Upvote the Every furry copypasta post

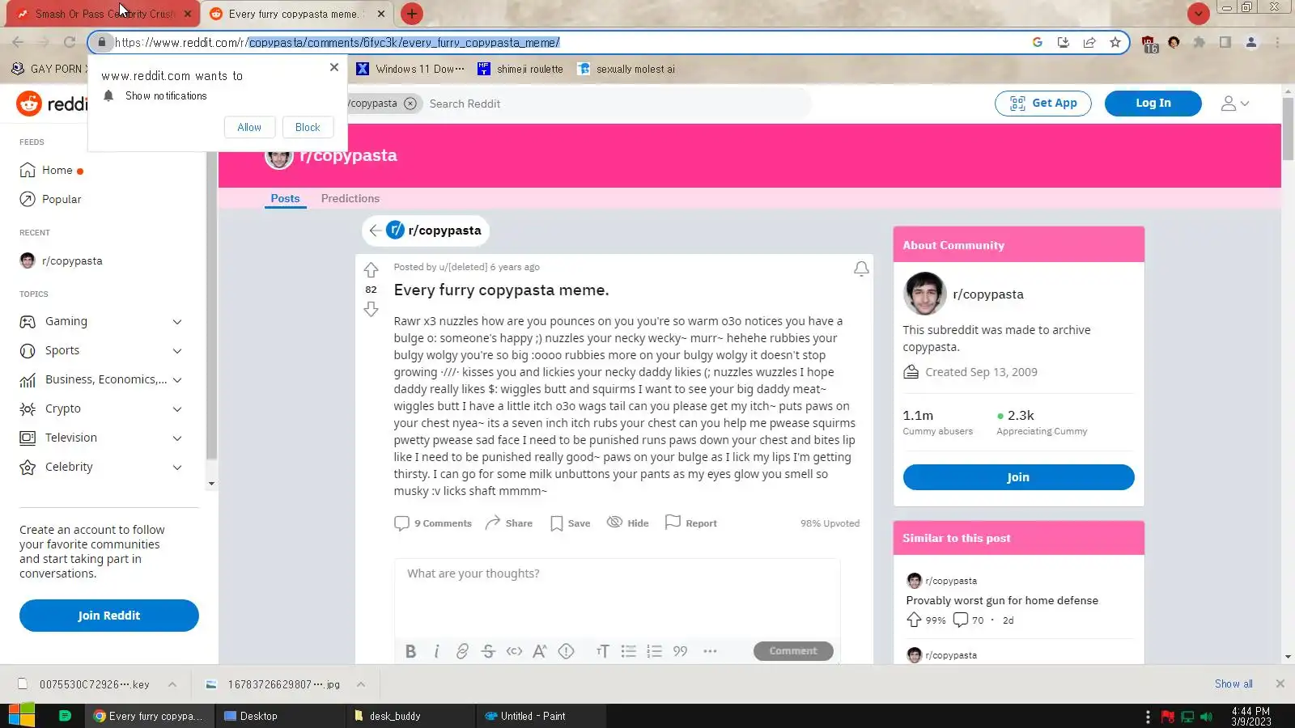pyautogui.click(x=371, y=270)
